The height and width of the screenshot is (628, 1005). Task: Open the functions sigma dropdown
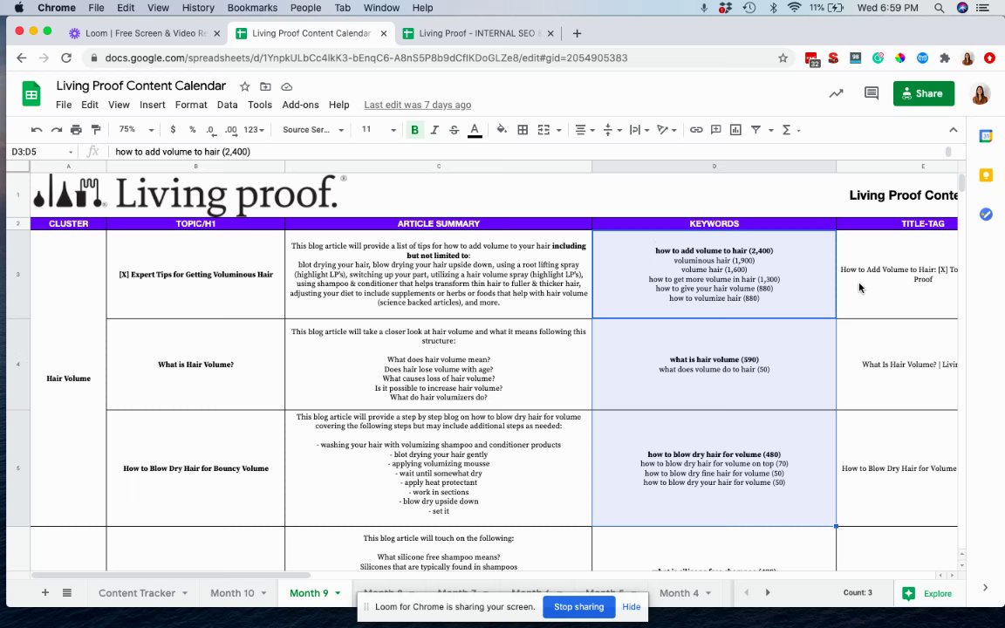coord(791,130)
